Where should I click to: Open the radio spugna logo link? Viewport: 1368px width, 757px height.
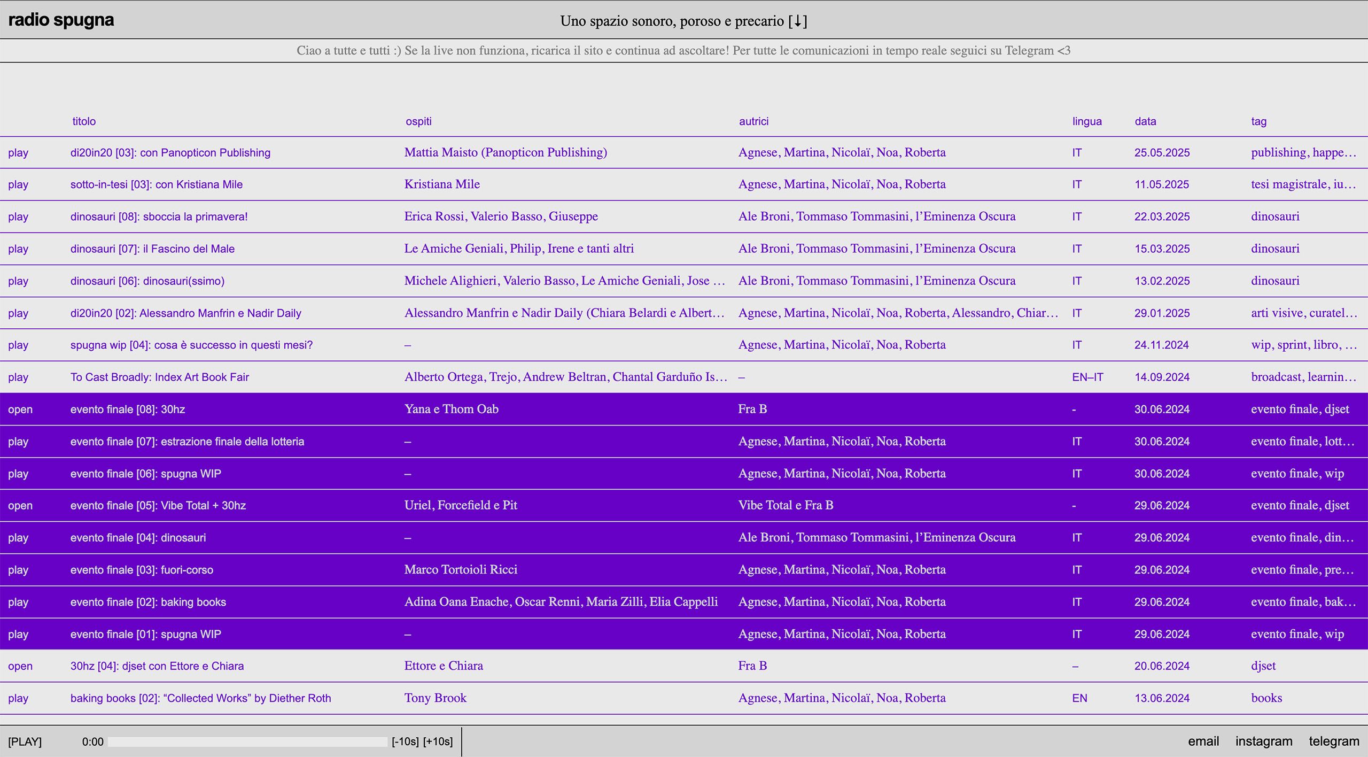[x=61, y=20]
